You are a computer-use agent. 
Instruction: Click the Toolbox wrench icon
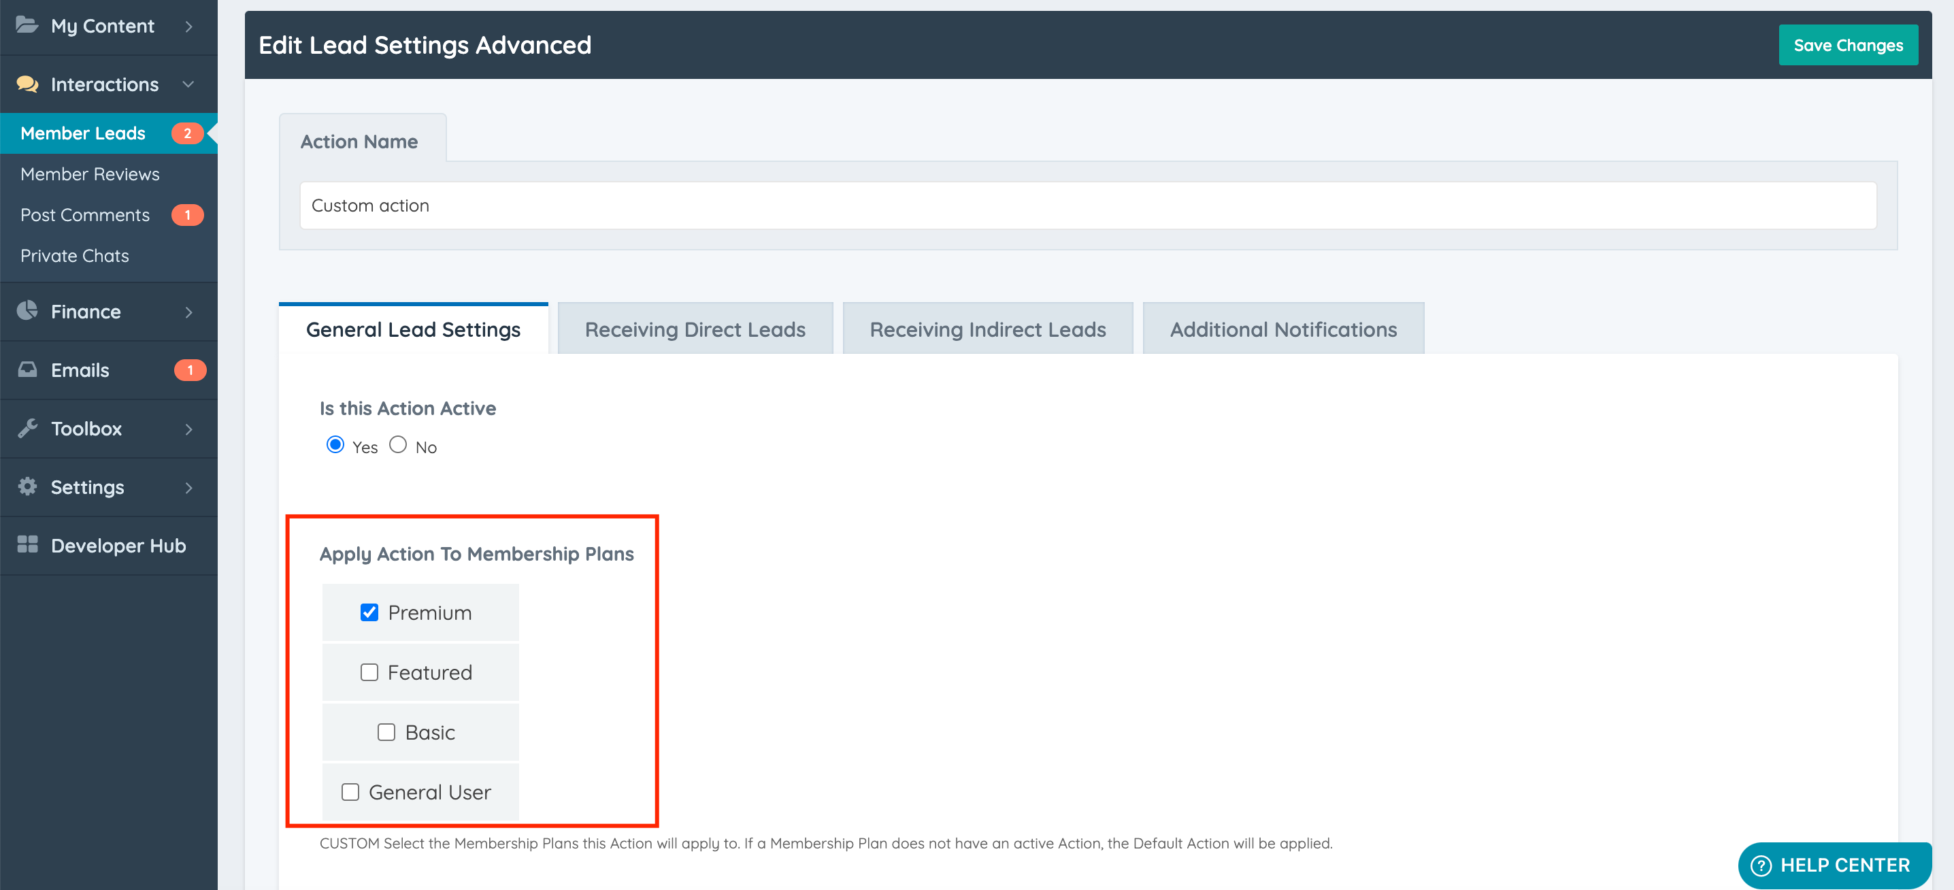tap(27, 428)
